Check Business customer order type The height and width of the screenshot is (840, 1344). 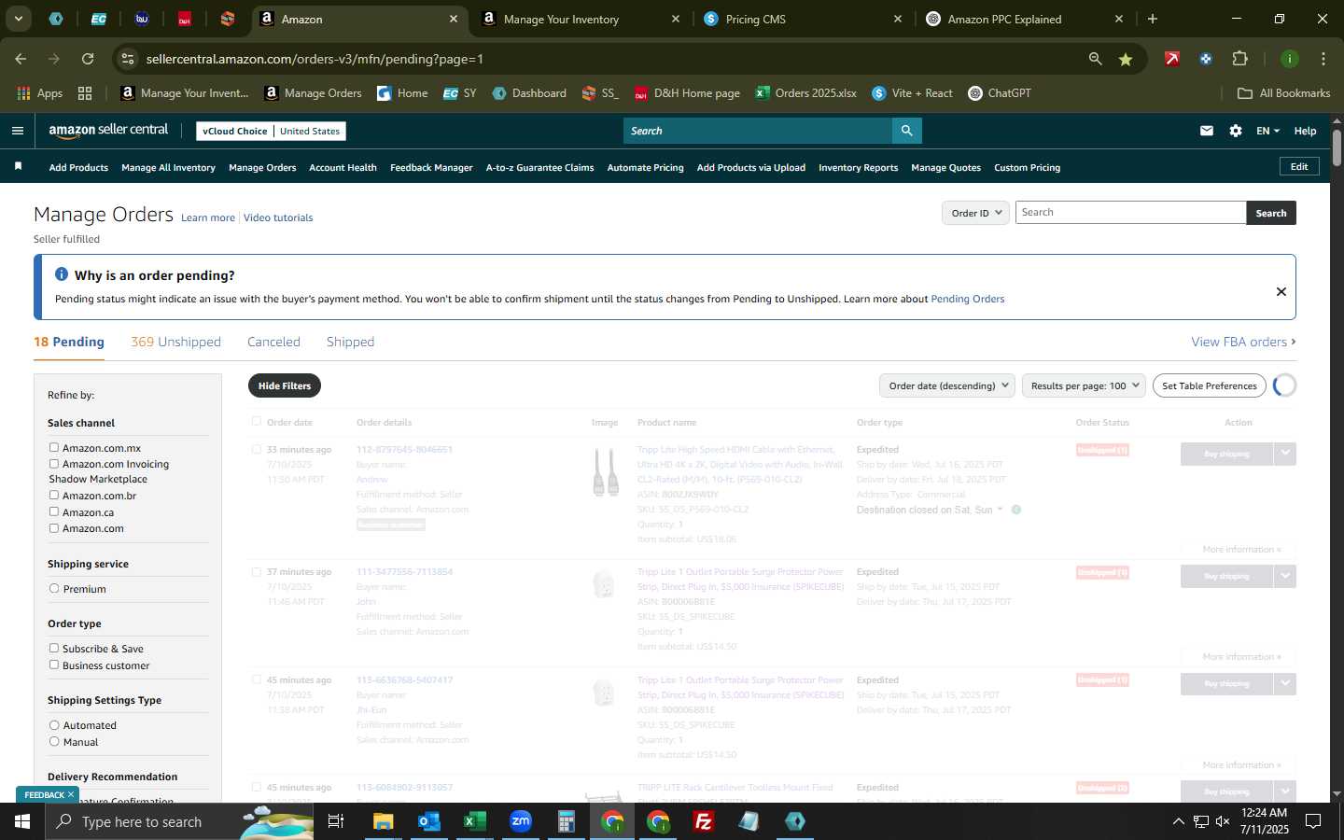tap(54, 665)
